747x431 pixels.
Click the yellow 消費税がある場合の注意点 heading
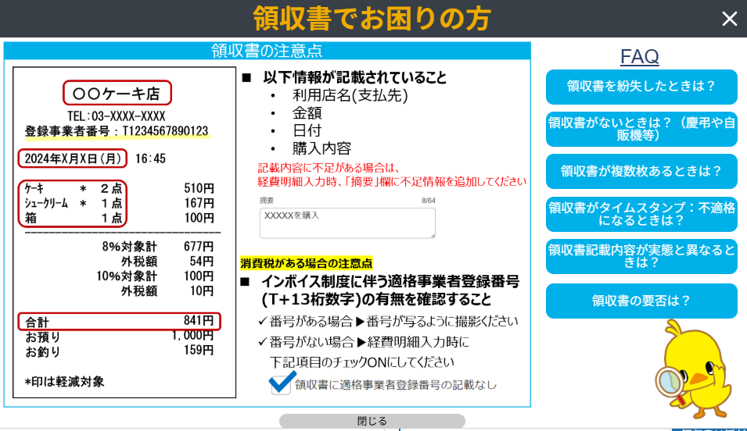tap(307, 263)
